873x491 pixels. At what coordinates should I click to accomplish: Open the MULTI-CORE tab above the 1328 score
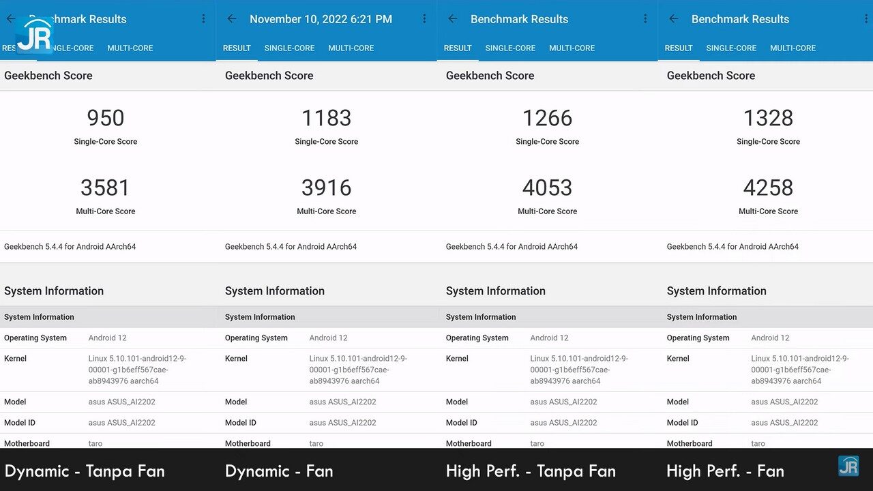tap(793, 48)
